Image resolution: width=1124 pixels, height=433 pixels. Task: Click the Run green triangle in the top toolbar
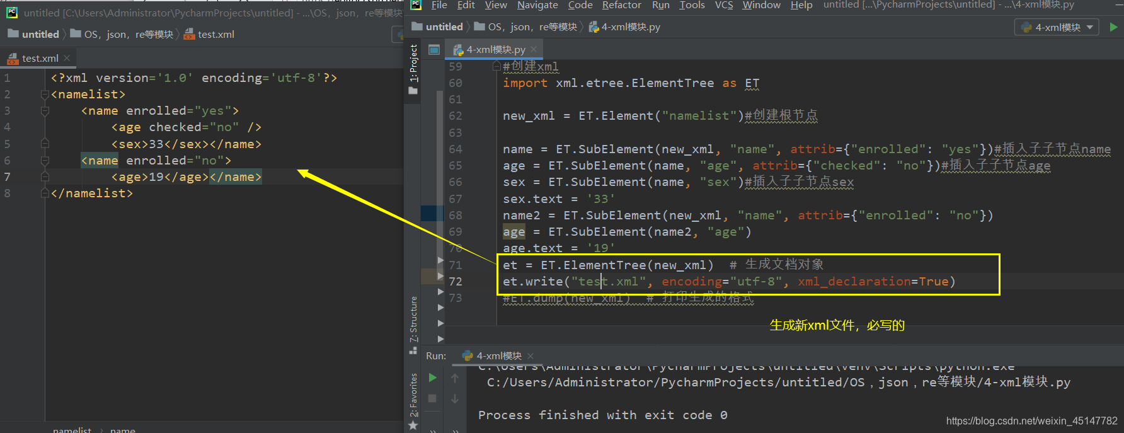point(1113,27)
